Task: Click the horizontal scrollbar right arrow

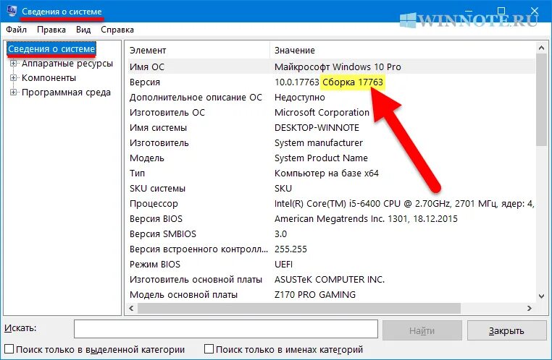Action: 530,309
